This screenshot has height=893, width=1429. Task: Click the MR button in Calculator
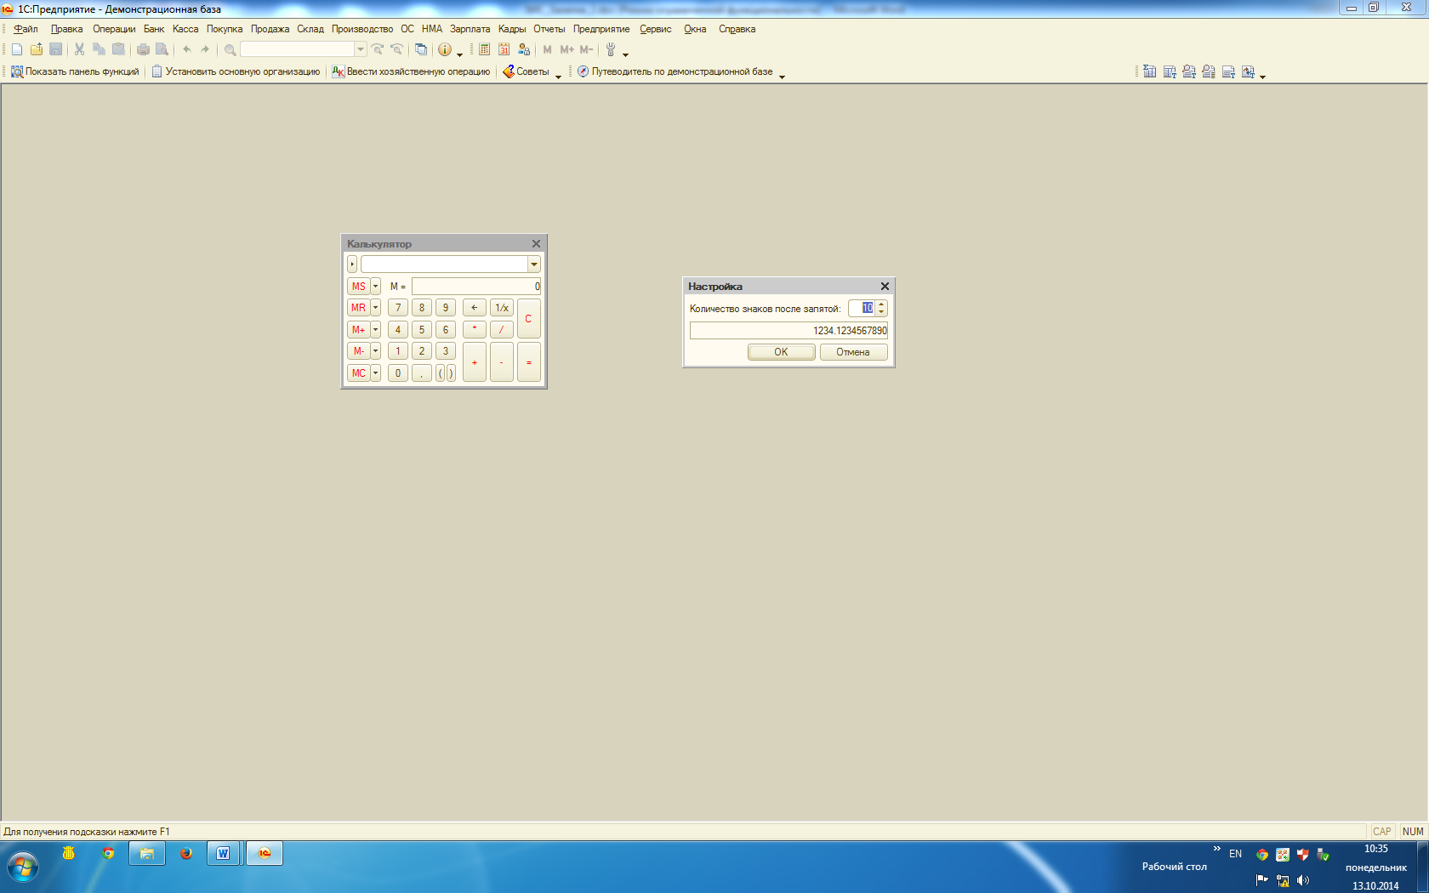pos(358,308)
